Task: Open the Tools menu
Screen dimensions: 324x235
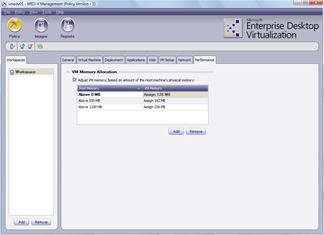Action: point(47,12)
